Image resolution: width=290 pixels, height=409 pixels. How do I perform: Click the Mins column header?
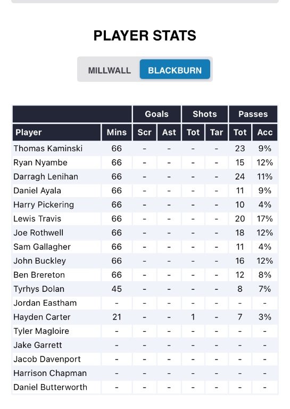117,132
